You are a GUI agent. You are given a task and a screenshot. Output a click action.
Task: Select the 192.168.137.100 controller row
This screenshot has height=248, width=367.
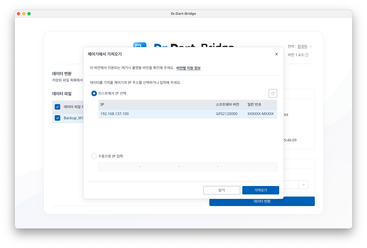tap(187, 114)
